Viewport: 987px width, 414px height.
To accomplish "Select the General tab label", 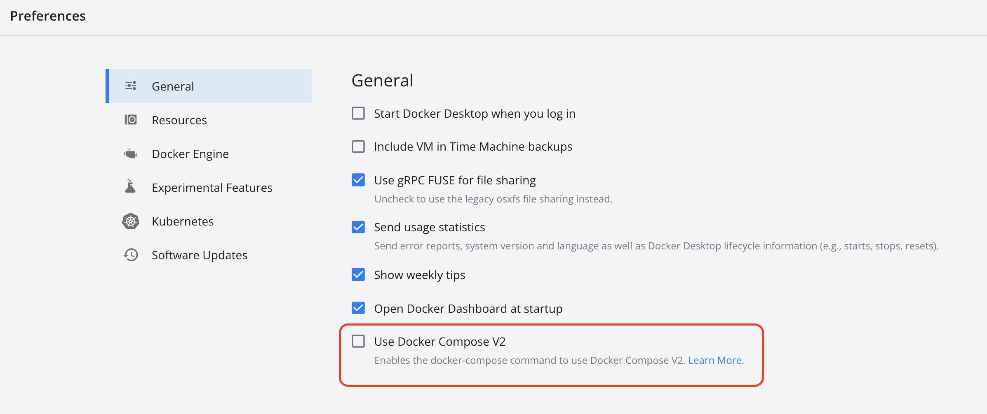I will [x=173, y=86].
